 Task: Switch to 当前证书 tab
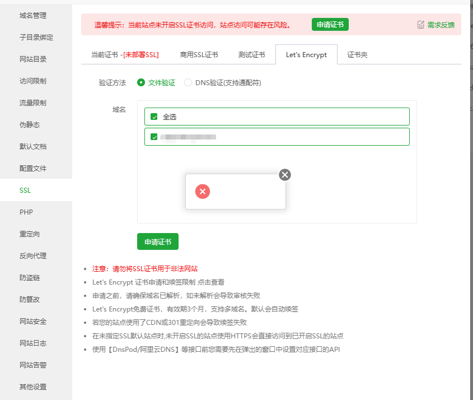[x=125, y=55]
